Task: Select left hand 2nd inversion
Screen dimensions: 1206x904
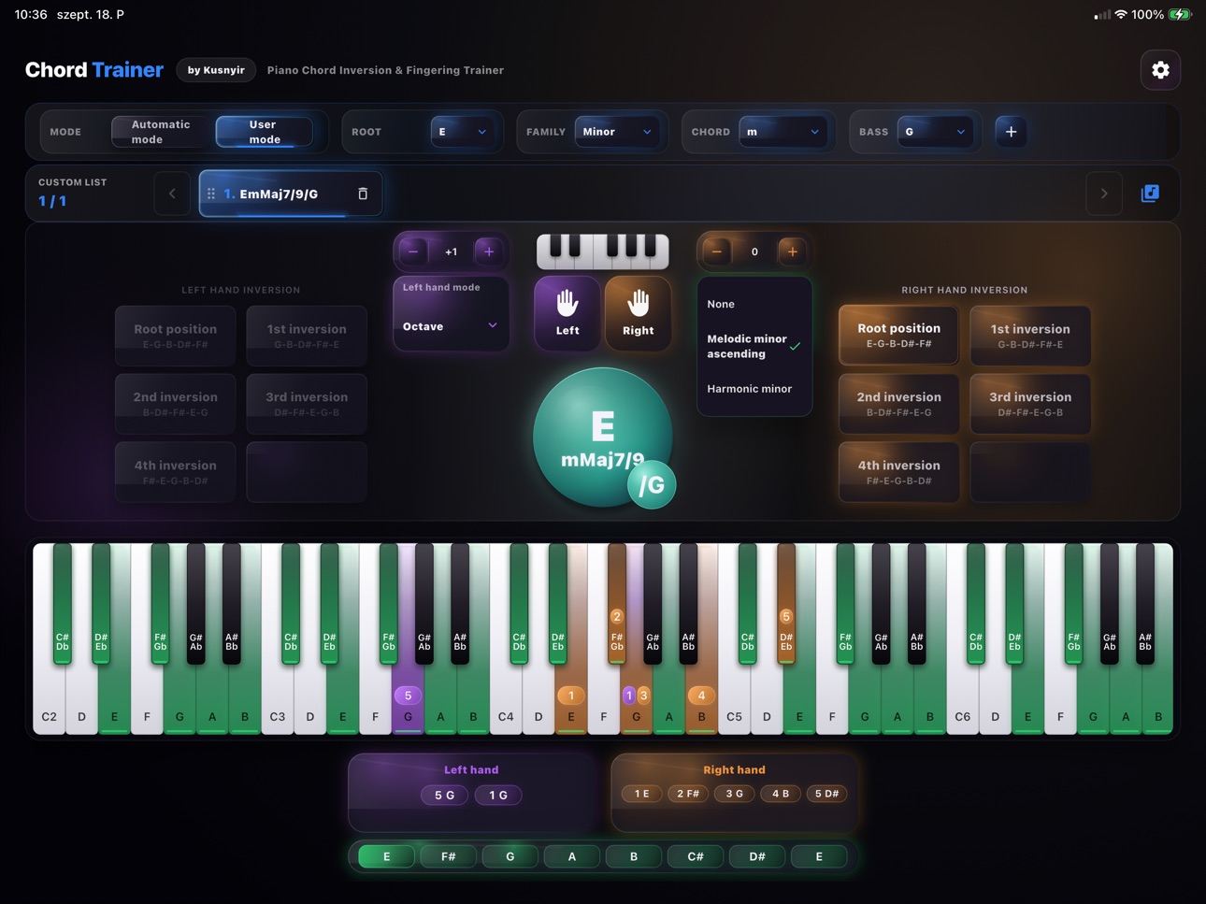Action: (176, 403)
